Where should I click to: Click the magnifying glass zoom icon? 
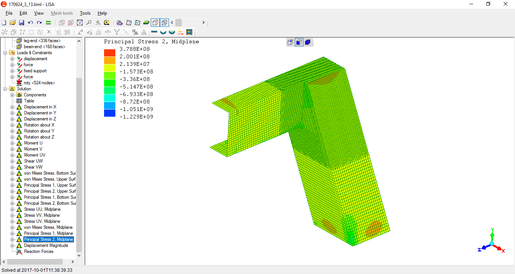89,23
